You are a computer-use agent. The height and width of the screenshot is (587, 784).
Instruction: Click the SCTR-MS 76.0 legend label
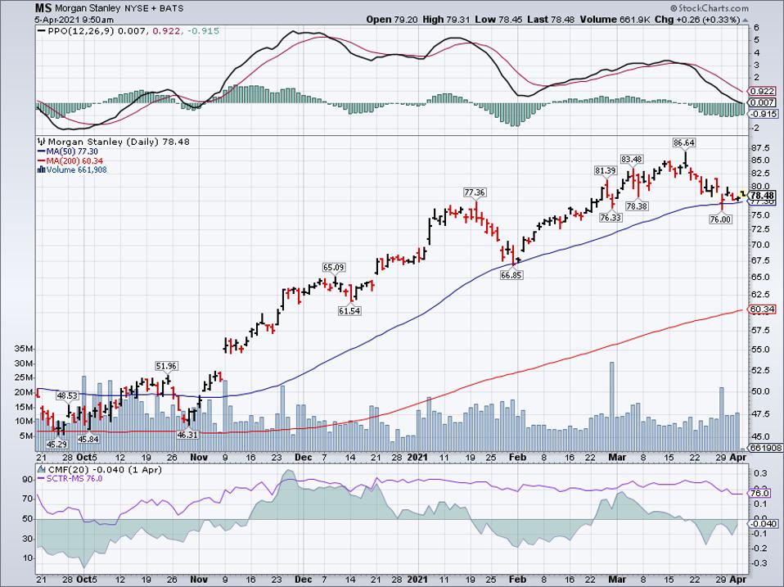[70, 478]
